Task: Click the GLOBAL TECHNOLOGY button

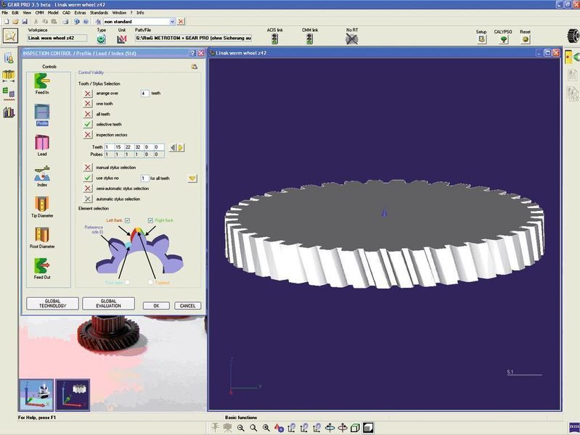Action: pyautogui.click(x=52, y=304)
